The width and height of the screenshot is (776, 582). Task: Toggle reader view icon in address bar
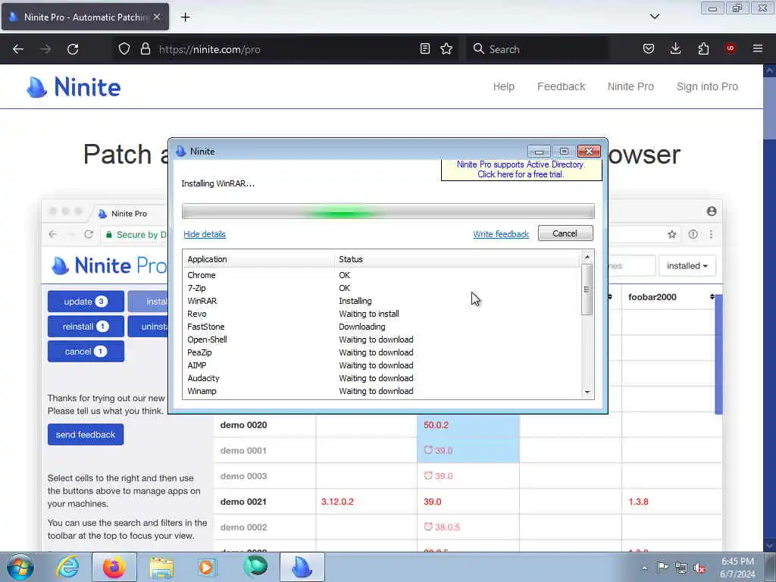click(x=424, y=48)
